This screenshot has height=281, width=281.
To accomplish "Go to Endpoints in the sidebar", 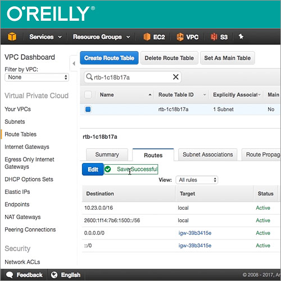I will pyautogui.click(x=17, y=205).
